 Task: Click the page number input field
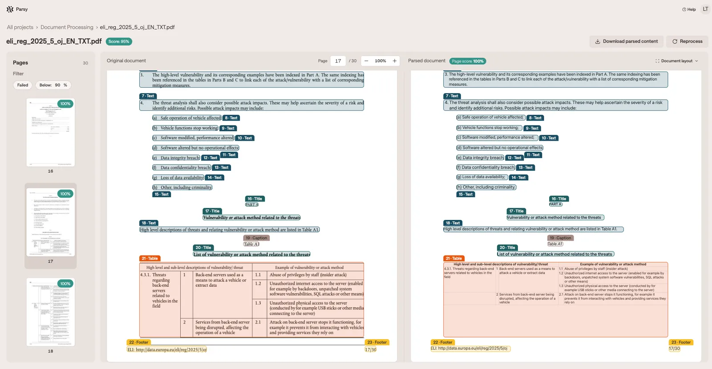point(338,61)
